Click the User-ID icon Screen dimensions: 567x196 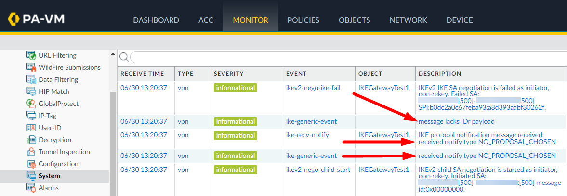[x=31, y=128]
